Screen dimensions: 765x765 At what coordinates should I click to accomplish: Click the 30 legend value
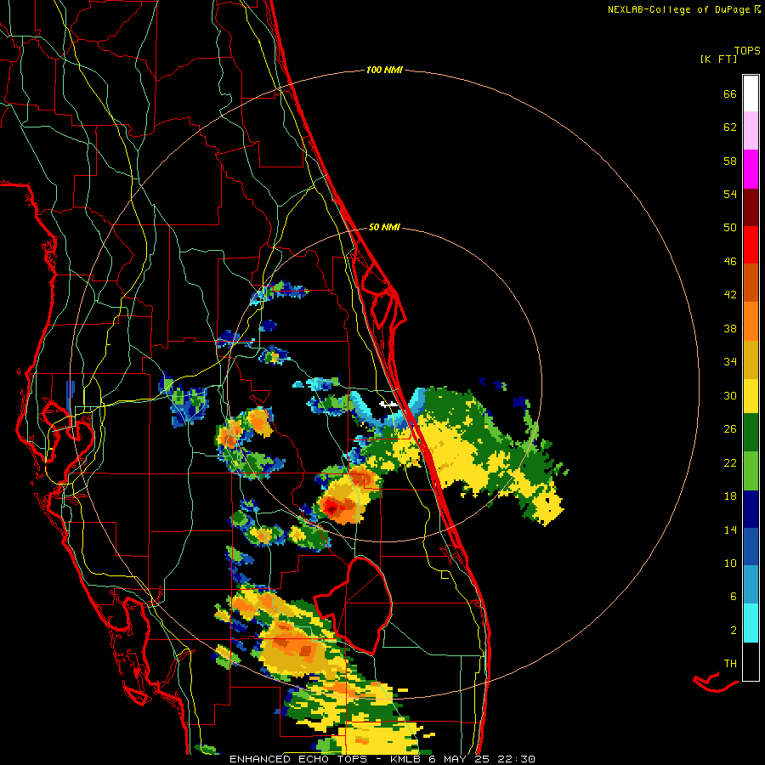coord(730,395)
